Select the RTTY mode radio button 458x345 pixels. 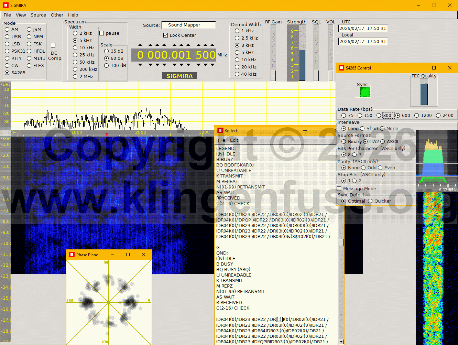click(7, 58)
